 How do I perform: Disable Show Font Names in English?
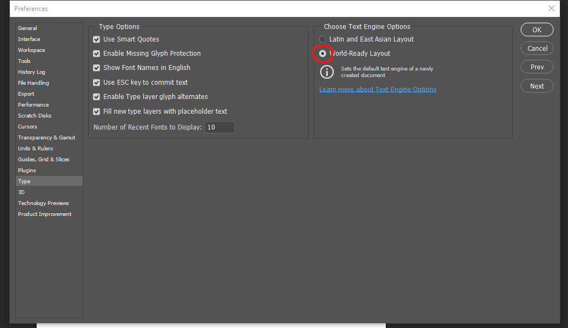pos(96,68)
